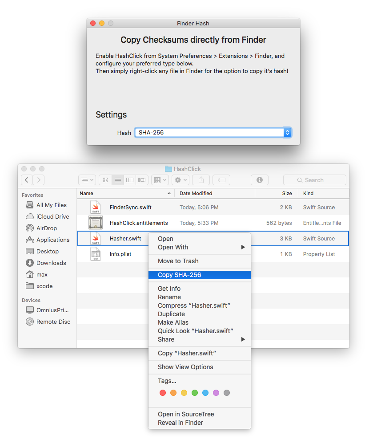
Task: Choose Make Alias
Action: pyautogui.click(x=199, y=322)
